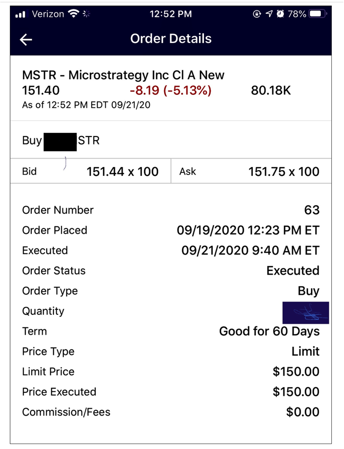Screen dimensions: 344x449
Task: Tap the rotation lock status icon
Action: click(257, 14)
